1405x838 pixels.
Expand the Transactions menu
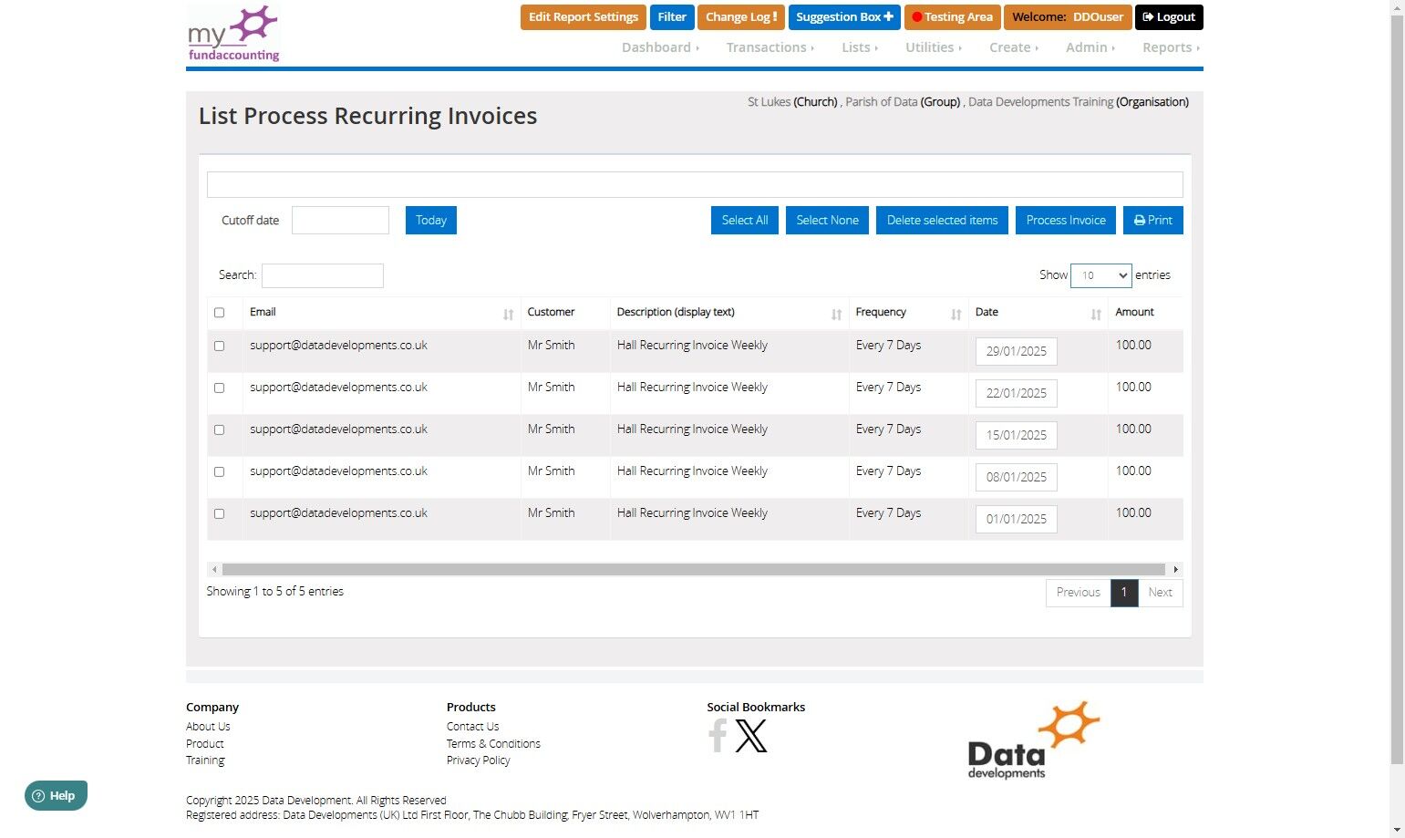click(x=770, y=47)
